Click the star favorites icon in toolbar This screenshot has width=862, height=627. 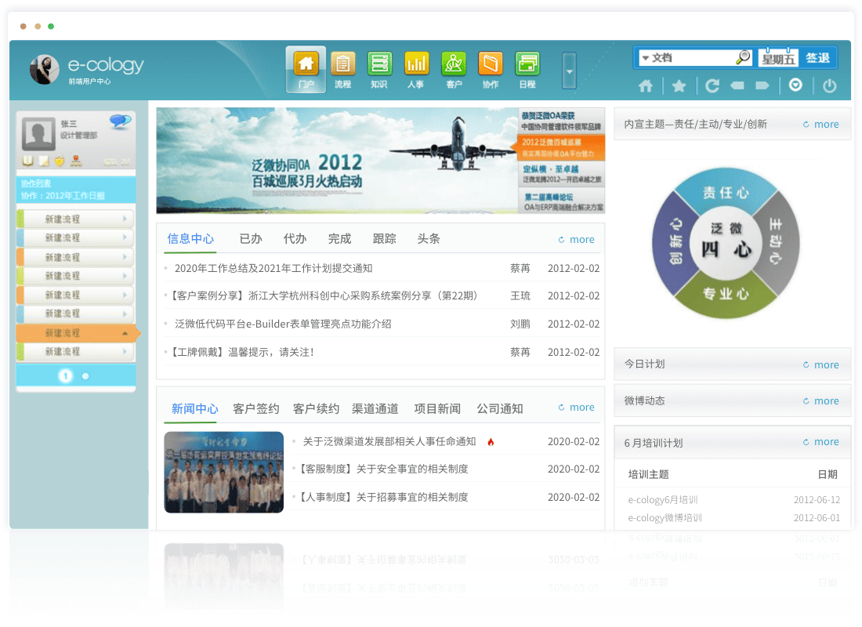point(679,86)
